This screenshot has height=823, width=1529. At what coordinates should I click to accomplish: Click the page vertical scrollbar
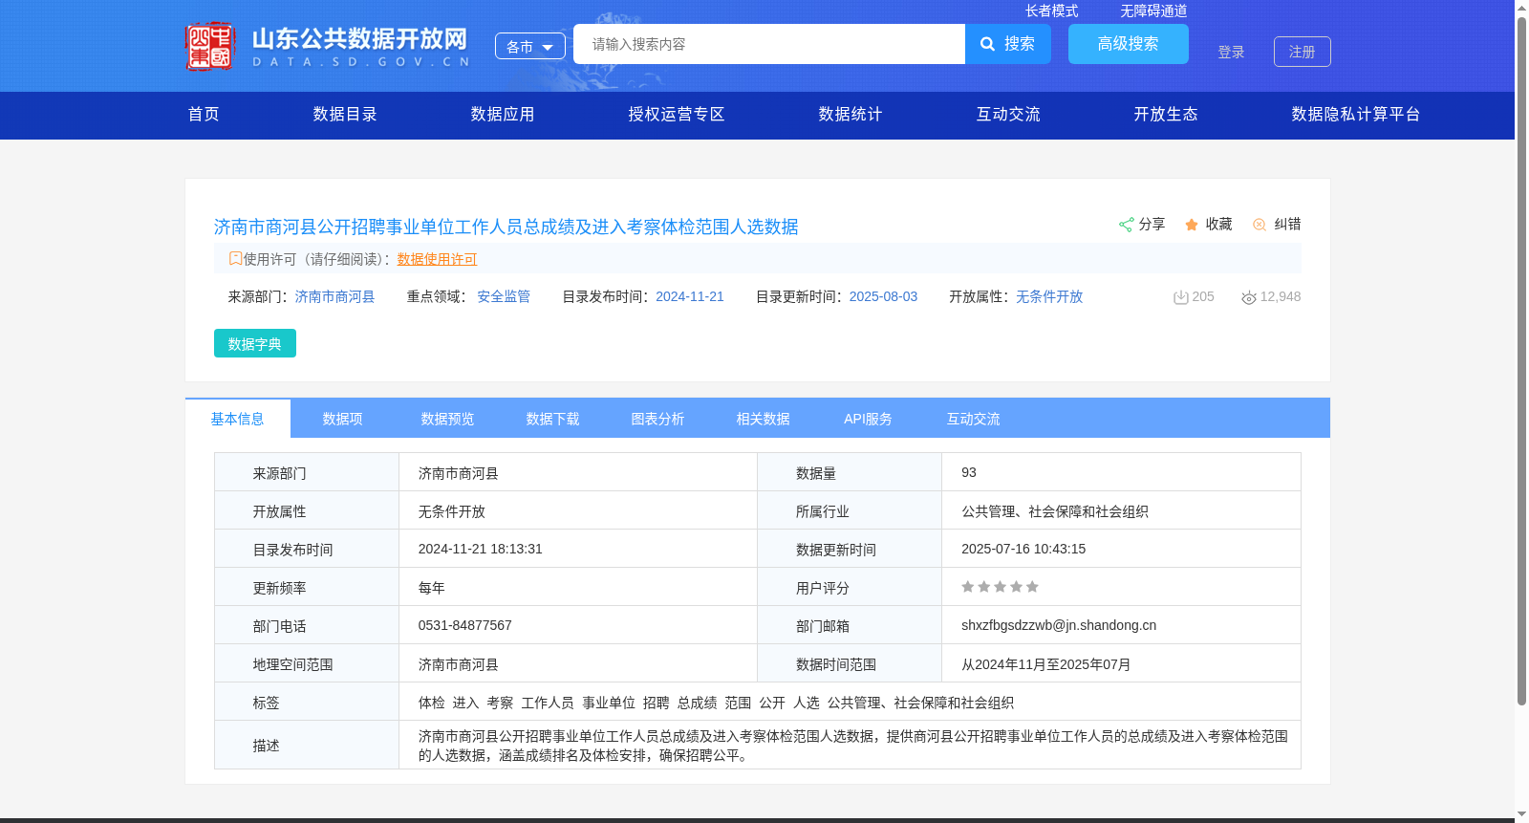point(1521,361)
